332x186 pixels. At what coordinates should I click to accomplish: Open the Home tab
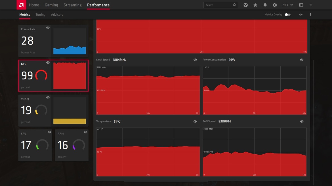coord(34,5)
